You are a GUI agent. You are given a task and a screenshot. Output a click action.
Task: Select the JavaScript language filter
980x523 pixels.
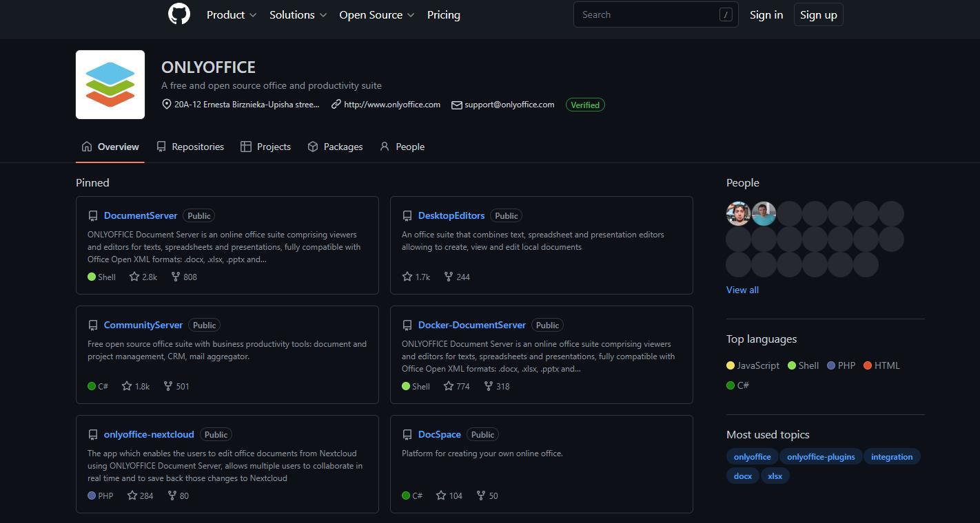(x=757, y=365)
